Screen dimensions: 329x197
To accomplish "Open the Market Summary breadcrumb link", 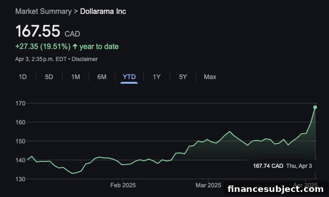I will click(44, 11).
